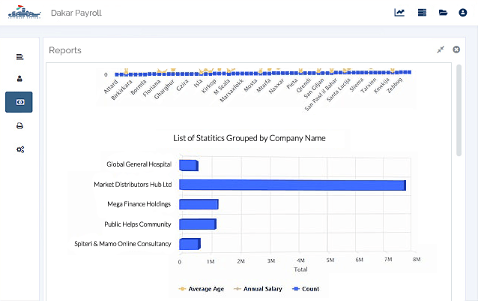The width and height of the screenshot is (478, 301).
Task: Click the stacked list icon in header
Action: click(x=423, y=13)
